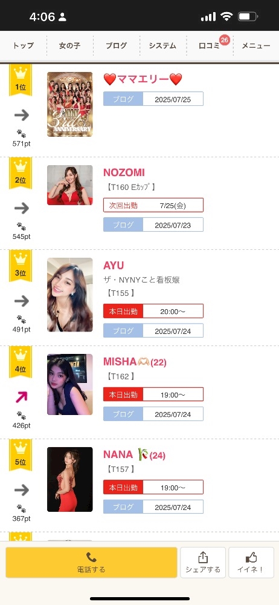Image resolution: width=279 pixels, height=605 pixels.
Task: Tap the thumbs-up イイネ icon
Action: point(251,558)
